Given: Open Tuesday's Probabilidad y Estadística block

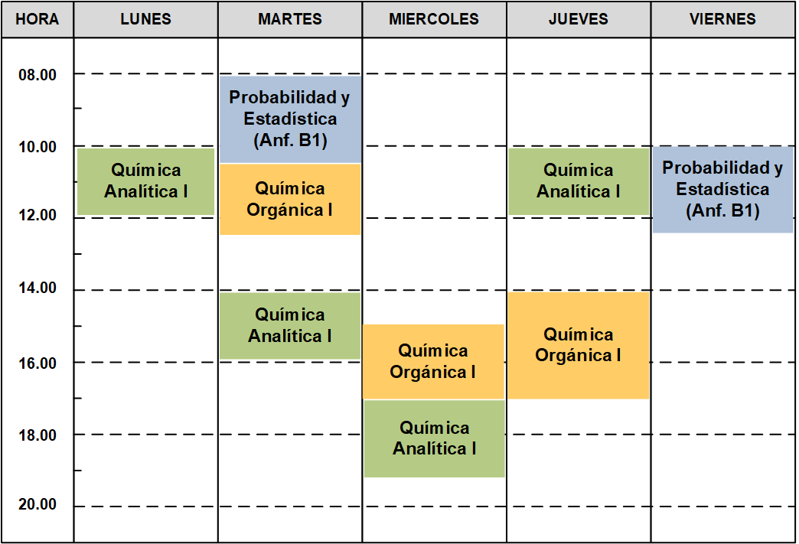Looking at the screenshot, I should pos(291,119).
